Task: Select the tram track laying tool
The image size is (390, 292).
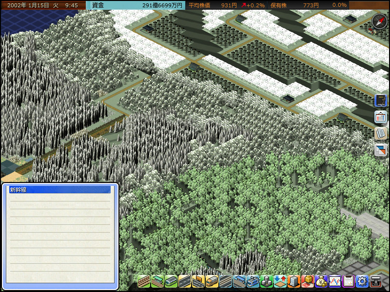Action: 226,281
